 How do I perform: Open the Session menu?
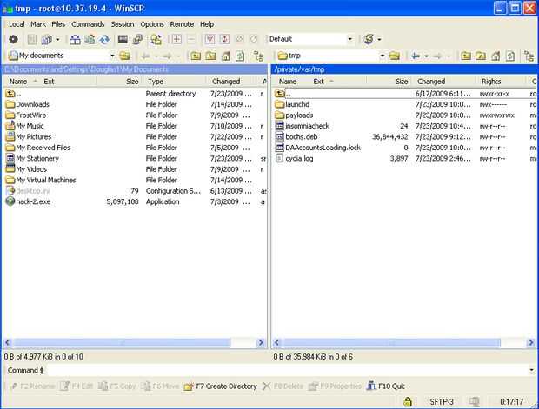(x=123, y=24)
